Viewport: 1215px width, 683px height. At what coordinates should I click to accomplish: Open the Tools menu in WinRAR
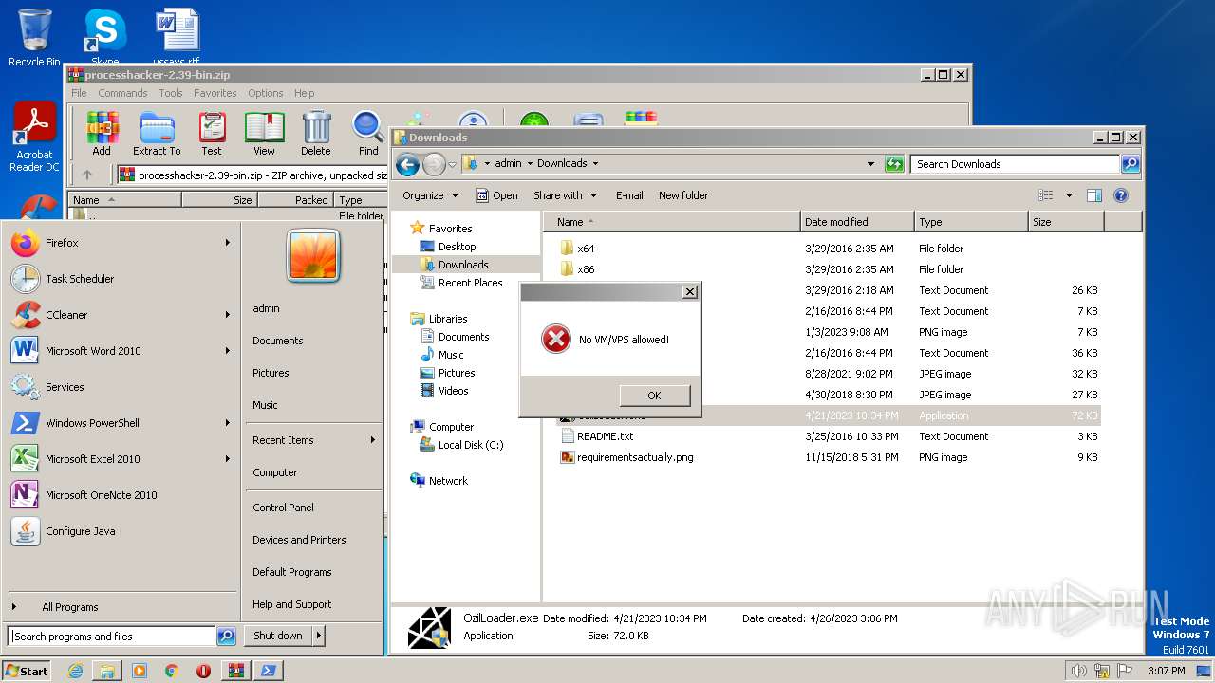pos(171,93)
